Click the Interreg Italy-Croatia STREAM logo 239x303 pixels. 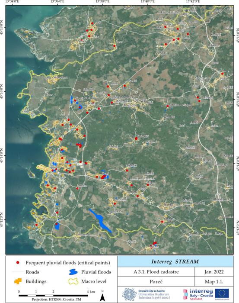(198, 294)
